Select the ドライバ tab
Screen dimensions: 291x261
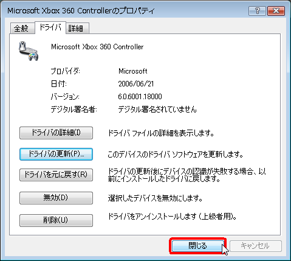point(50,27)
